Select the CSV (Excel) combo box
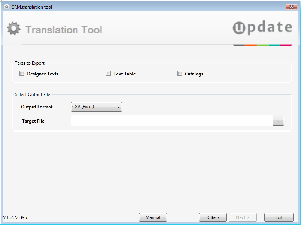The width and height of the screenshot is (301, 225). click(96, 107)
